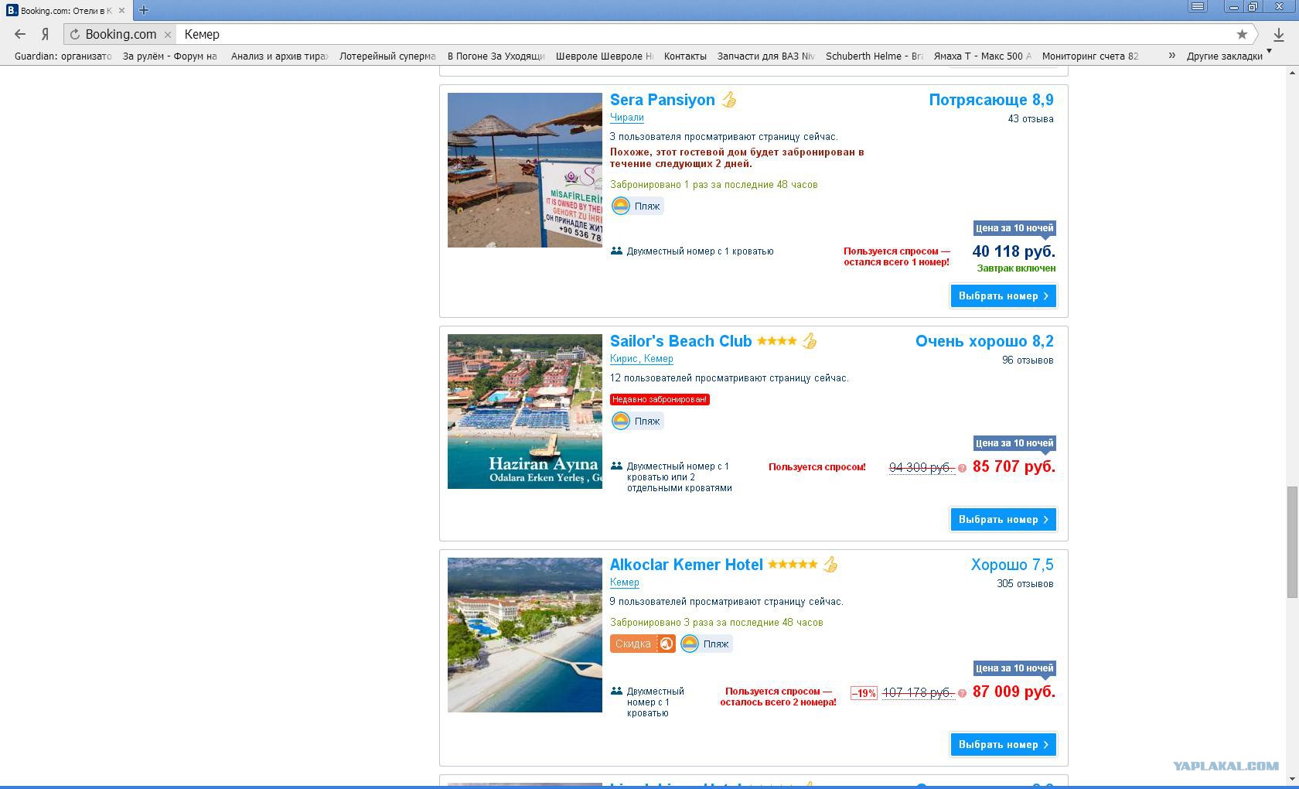Screen dimensions: 1299x789
Task: Close the Booking.com tab
Action: [x=121, y=11]
